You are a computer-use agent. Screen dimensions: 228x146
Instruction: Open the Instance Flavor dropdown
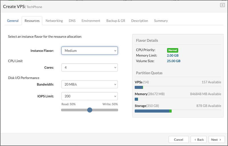[x=89, y=51]
